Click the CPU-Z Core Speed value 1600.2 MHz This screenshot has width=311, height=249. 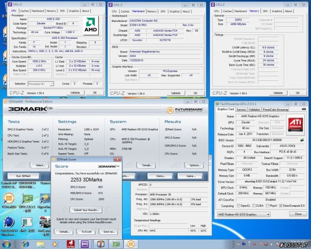[39, 61]
